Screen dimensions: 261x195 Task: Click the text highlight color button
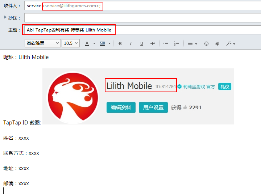(102, 43)
